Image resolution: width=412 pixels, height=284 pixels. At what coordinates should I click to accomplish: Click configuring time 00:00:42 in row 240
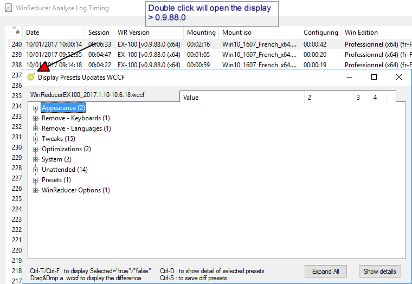tap(315, 44)
